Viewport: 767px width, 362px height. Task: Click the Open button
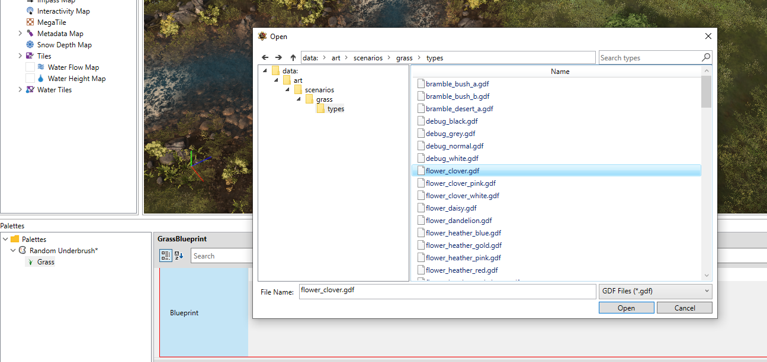tap(626, 308)
